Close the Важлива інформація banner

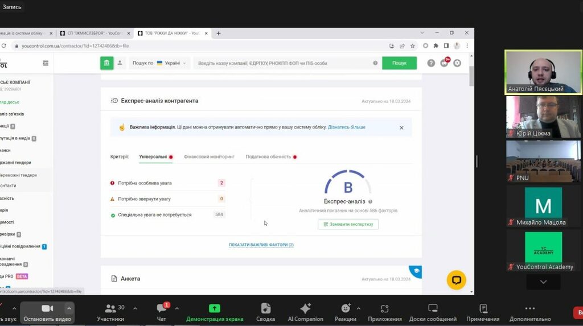[x=401, y=128]
